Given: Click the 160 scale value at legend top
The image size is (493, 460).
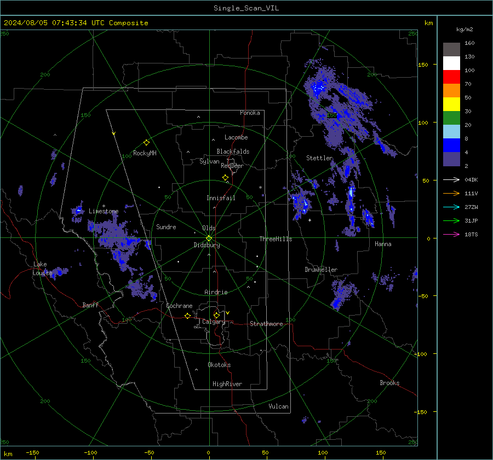Looking at the screenshot, I should (469, 43).
